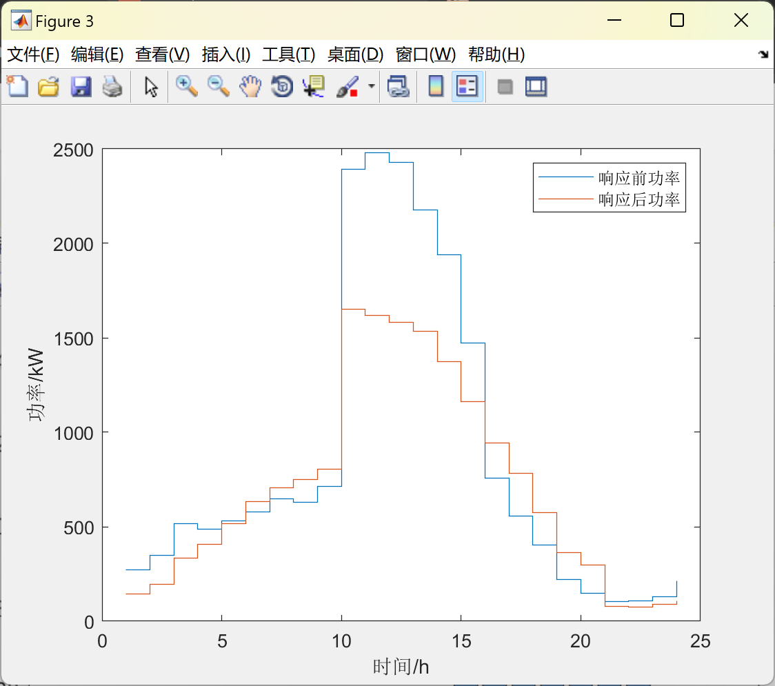Click the 功率/kW y-axis label
775x686 pixels.
pos(36,385)
